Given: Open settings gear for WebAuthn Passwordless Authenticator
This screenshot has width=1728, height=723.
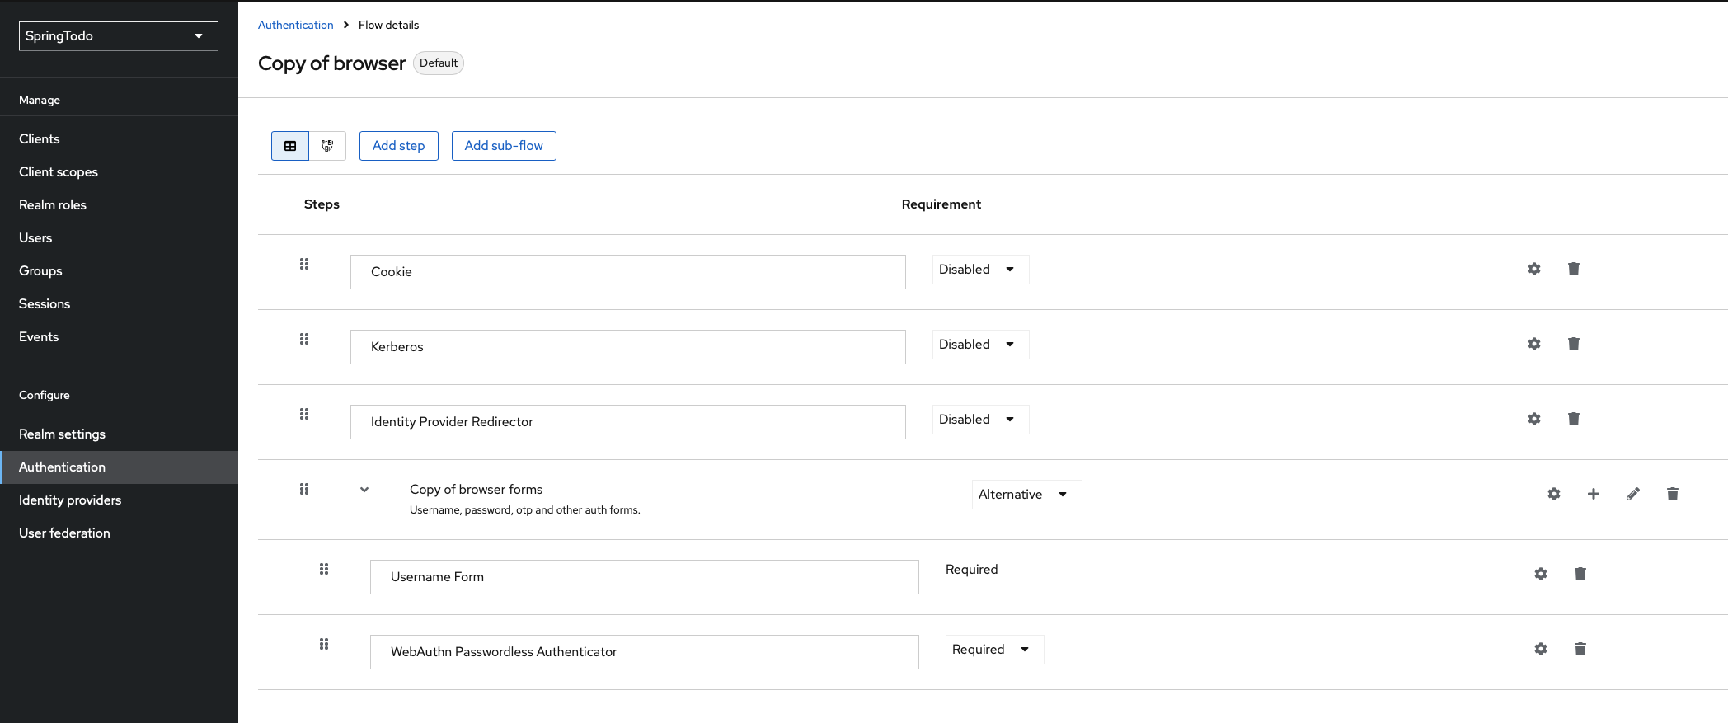Looking at the screenshot, I should (1541, 649).
